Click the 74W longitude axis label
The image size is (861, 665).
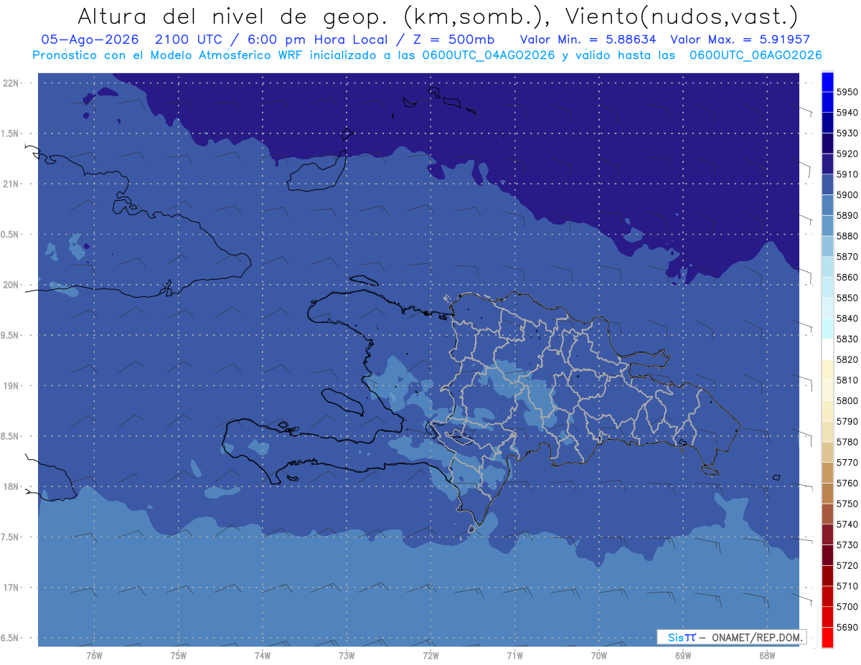[x=262, y=656]
